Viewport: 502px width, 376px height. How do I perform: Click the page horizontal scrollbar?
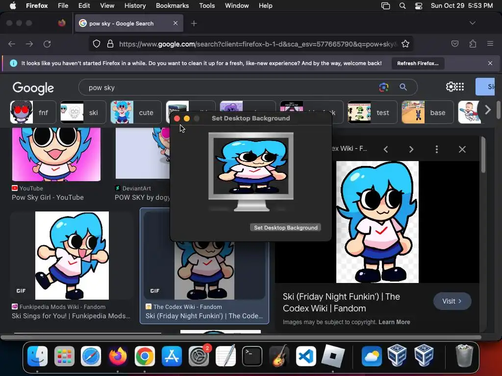[241, 337]
